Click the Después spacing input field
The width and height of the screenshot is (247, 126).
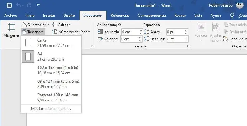pos(175,39)
